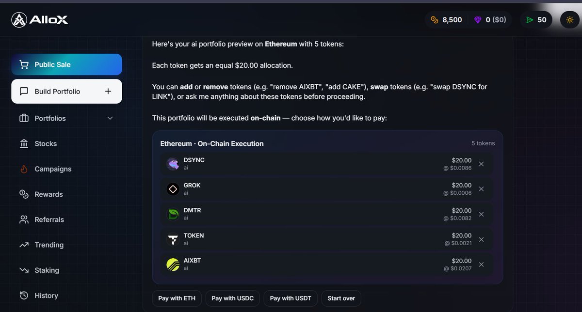
Task: Open Public Sale from sidebar
Action: point(66,64)
